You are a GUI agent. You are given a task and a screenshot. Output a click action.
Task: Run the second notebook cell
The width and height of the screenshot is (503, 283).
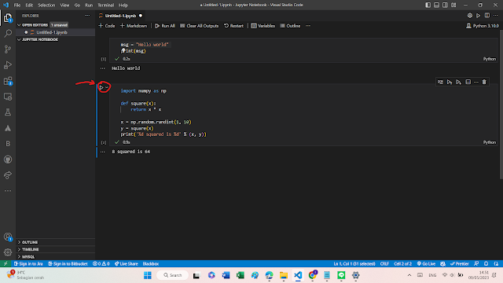pyautogui.click(x=101, y=87)
